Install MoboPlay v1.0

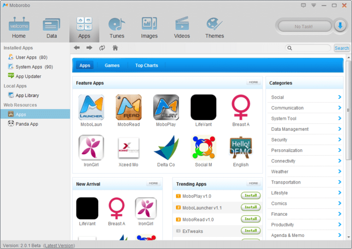pos(249,196)
